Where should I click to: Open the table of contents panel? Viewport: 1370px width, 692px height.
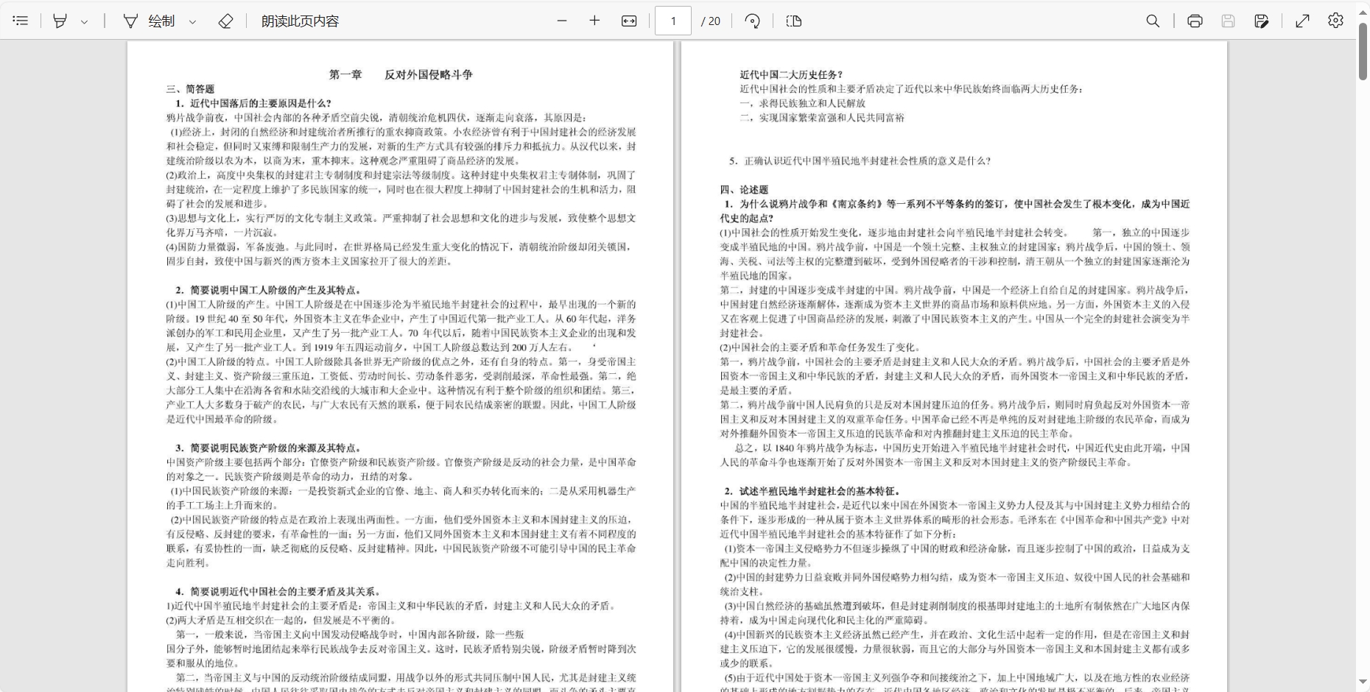21,21
